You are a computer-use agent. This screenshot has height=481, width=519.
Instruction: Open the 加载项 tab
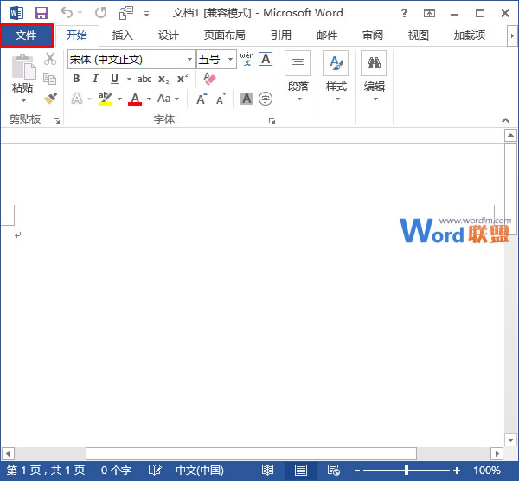470,35
